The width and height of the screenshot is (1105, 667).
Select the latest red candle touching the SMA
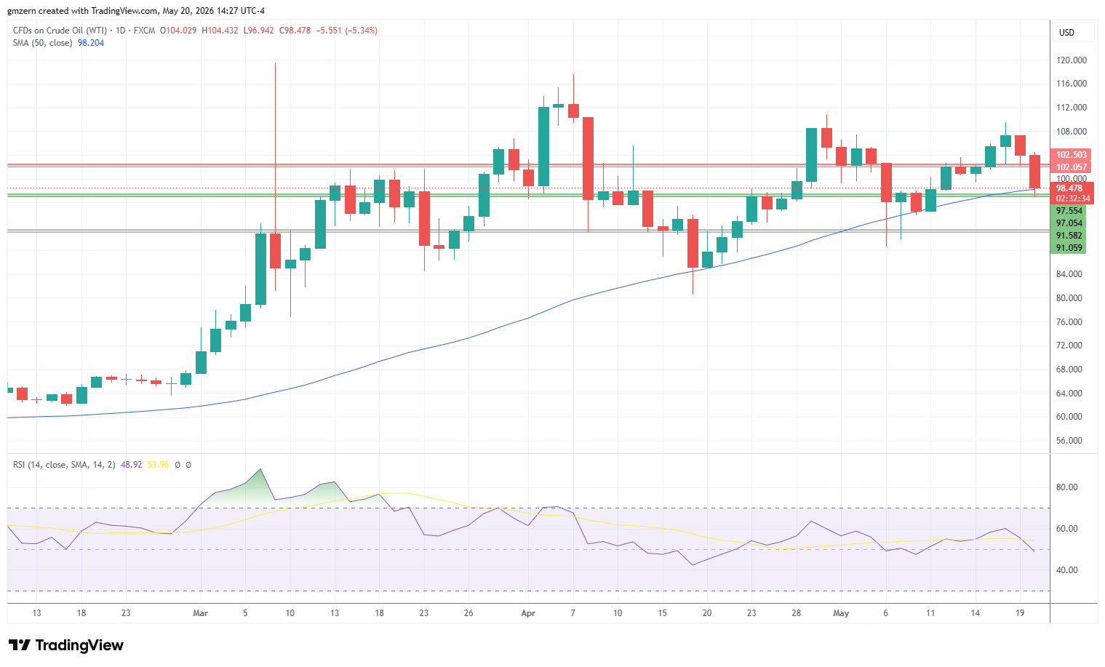tap(1034, 172)
